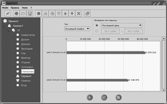
Task: Collapse the Группа1 tree node
Action: [x=4, y=26]
